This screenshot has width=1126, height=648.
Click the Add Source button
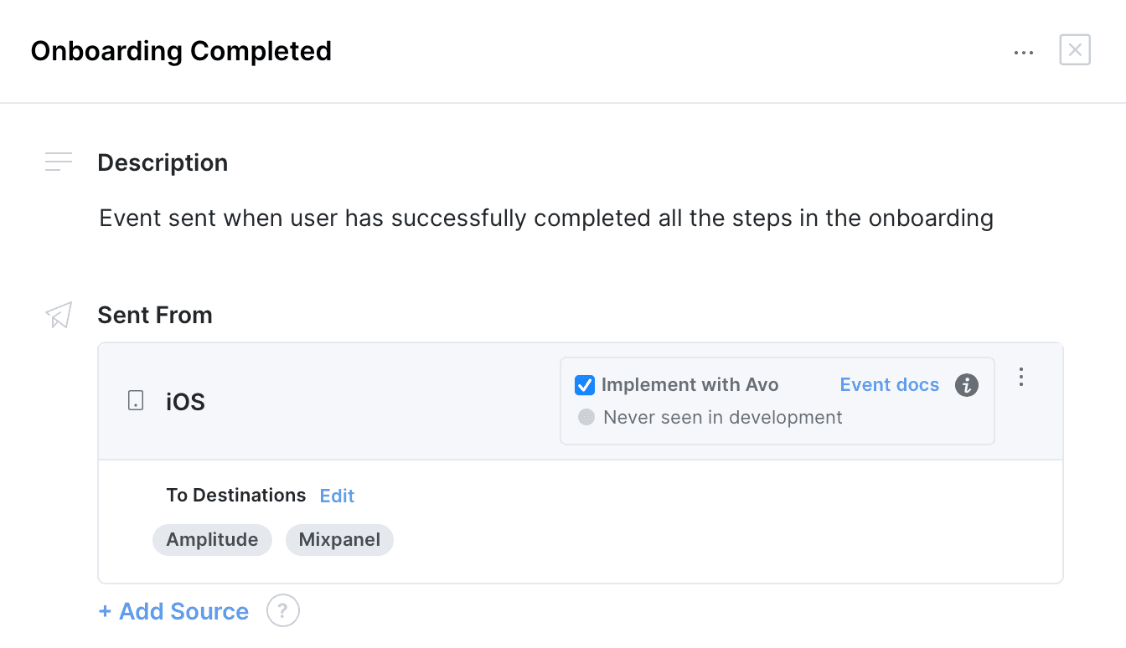pyautogui.click(x=173, y=611)
